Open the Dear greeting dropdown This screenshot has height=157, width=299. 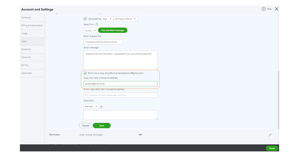click(107, 19)
